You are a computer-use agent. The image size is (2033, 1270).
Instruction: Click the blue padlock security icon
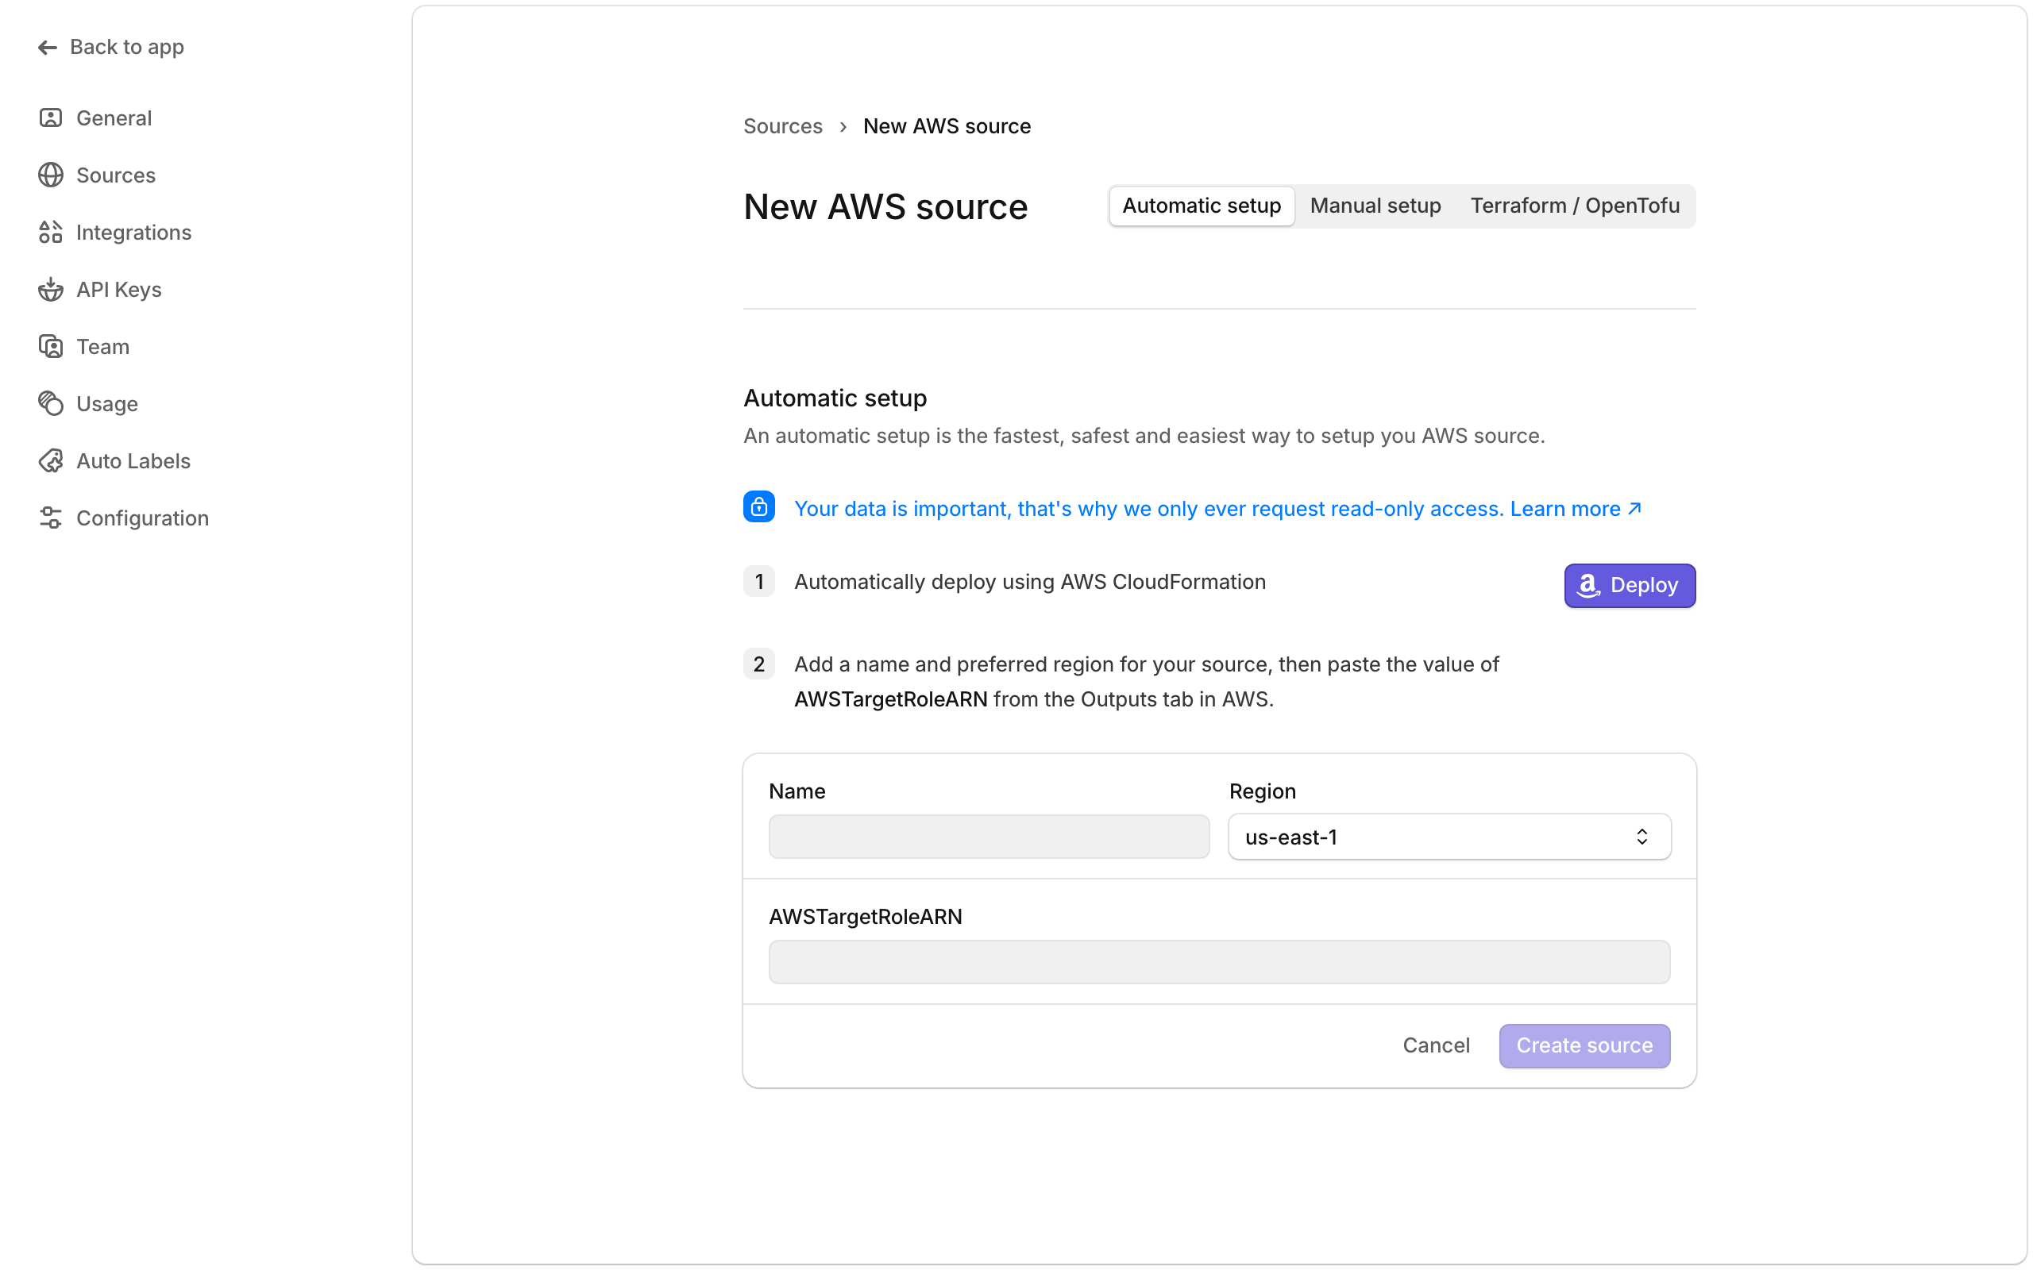pyautogui.click(x=758, y=506)
